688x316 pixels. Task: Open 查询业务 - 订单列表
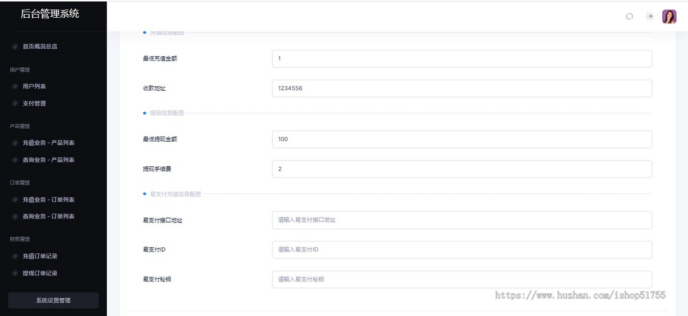point(49,216)
